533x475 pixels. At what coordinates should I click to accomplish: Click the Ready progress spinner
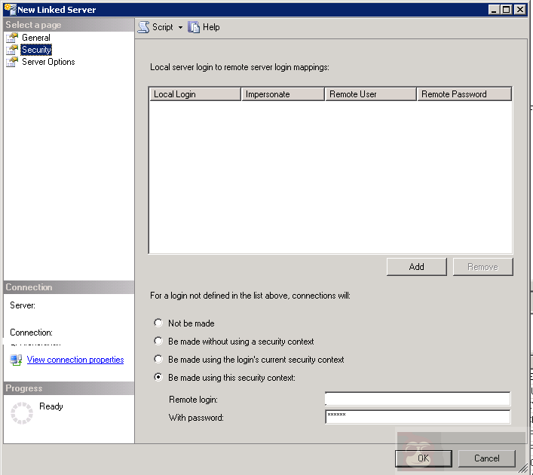(x=22, y=413)
